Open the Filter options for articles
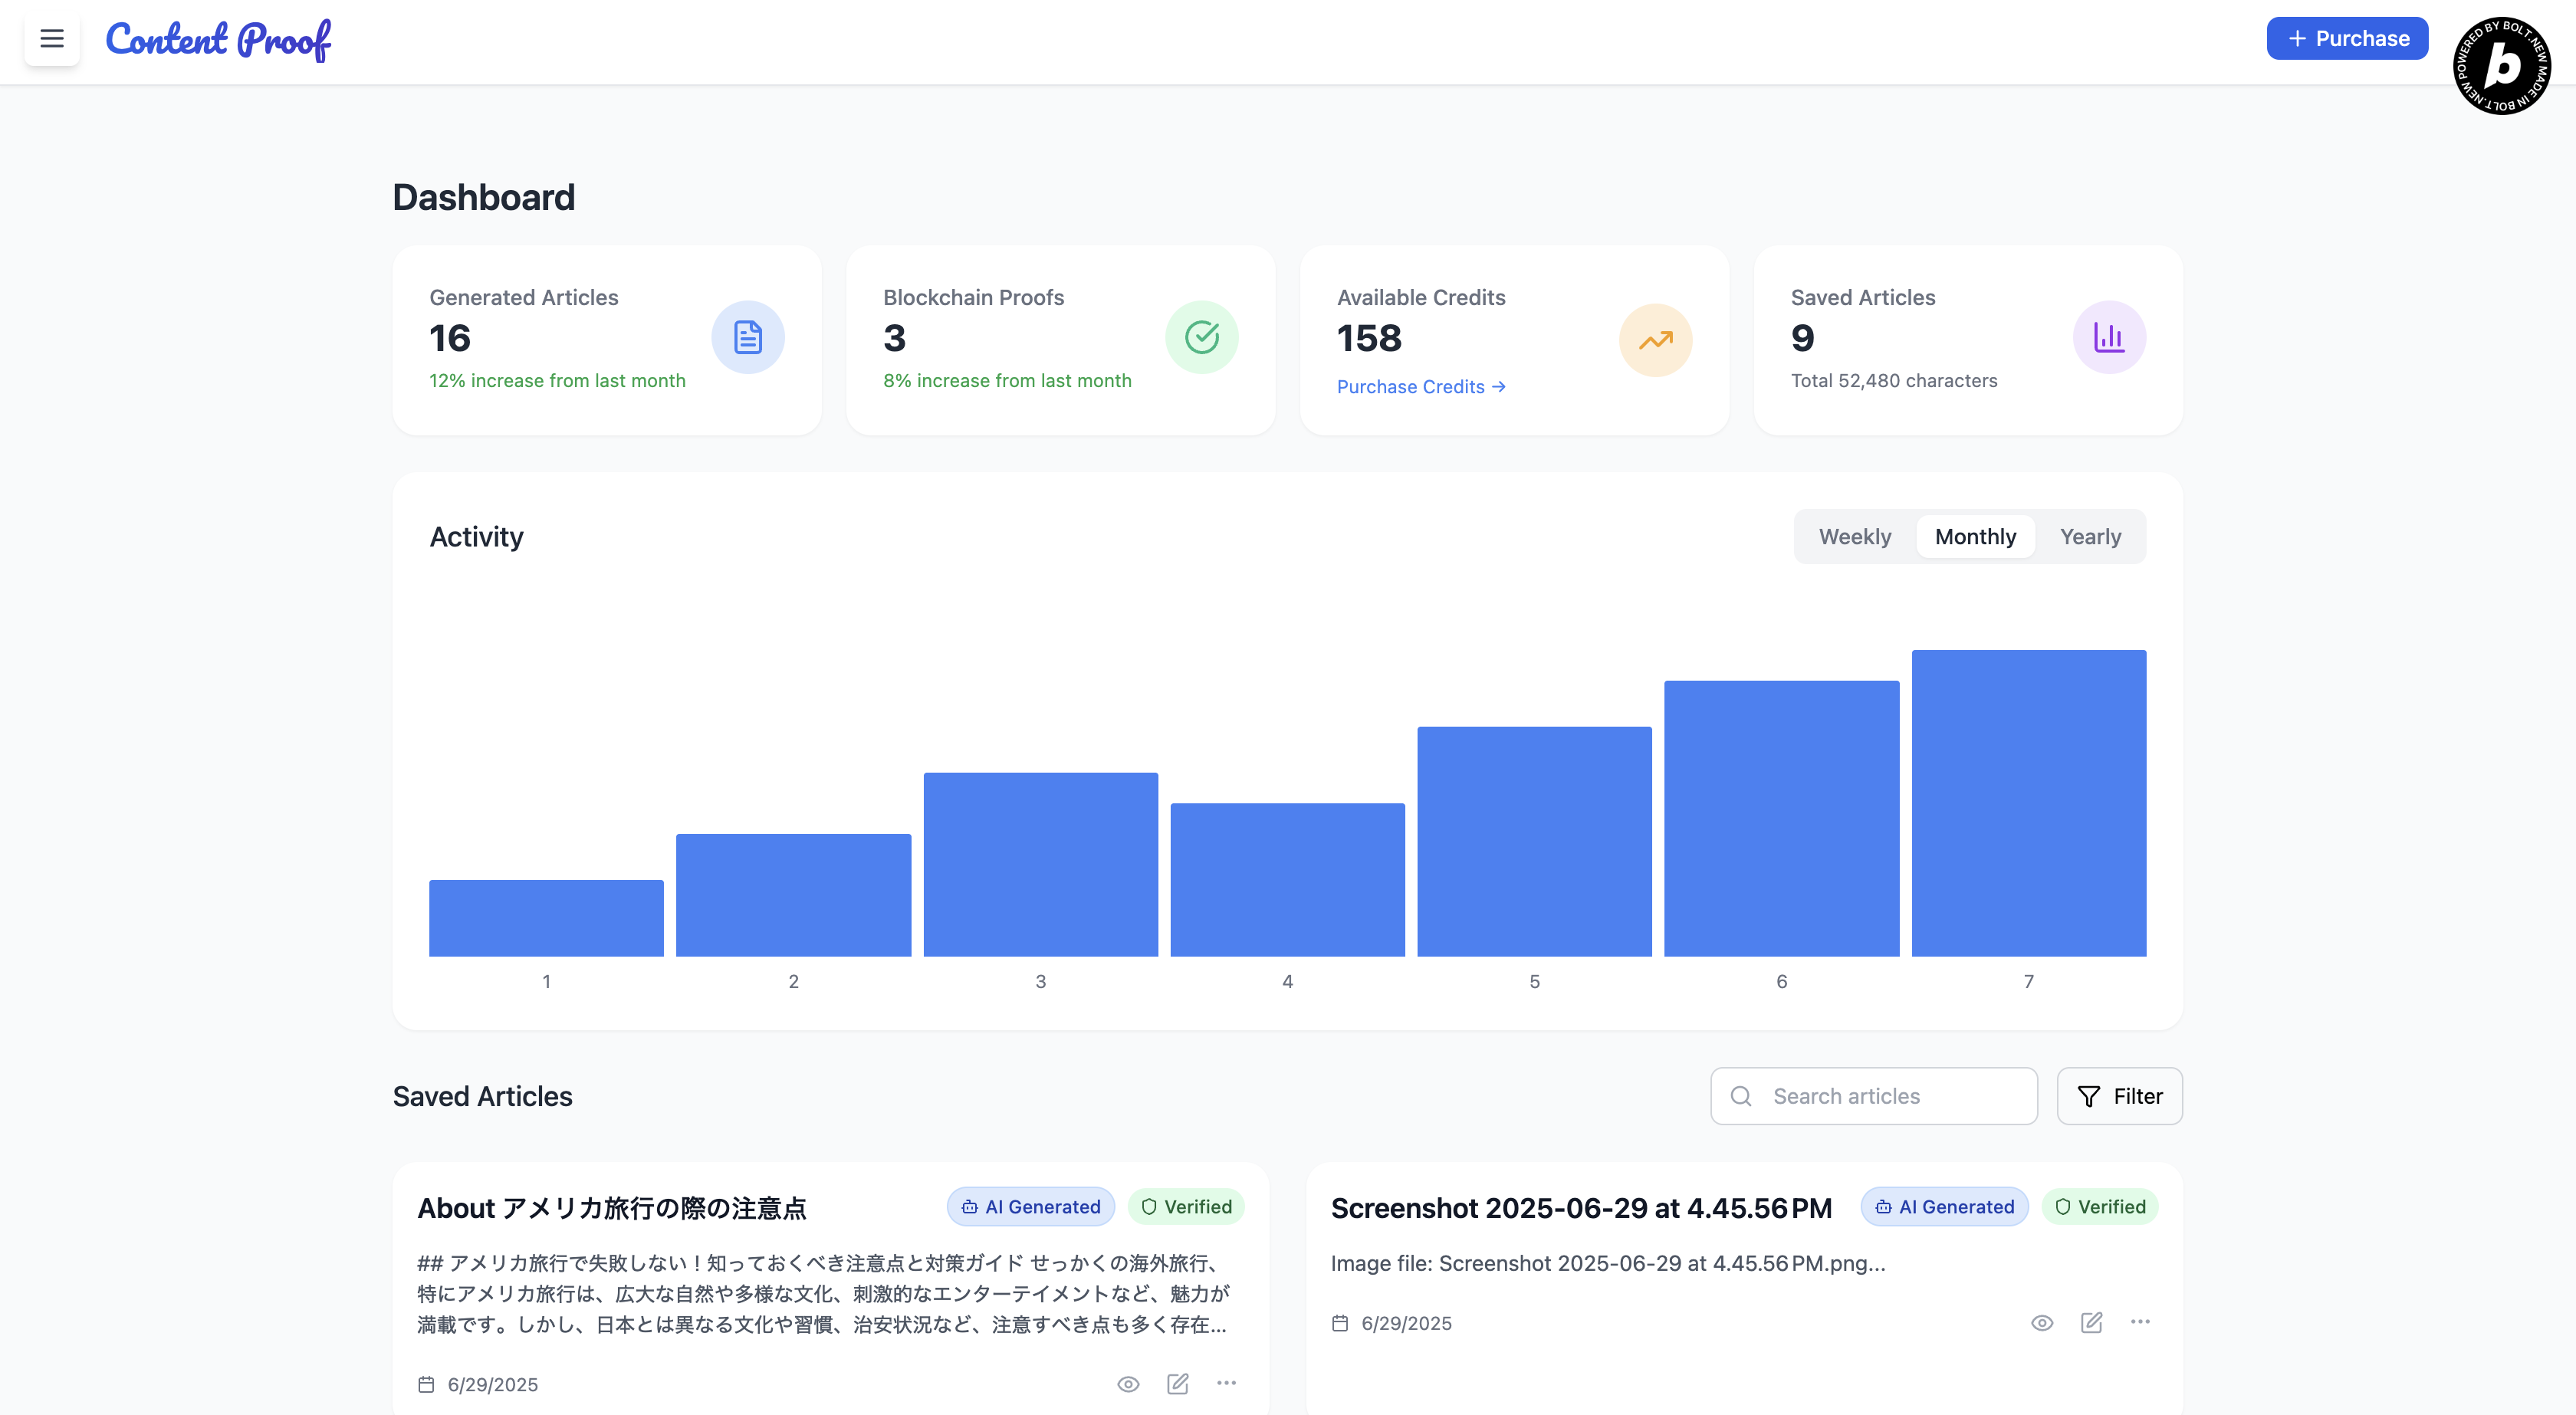Screen dimensions: 2576x1415 click(x=2119, y=1096)
